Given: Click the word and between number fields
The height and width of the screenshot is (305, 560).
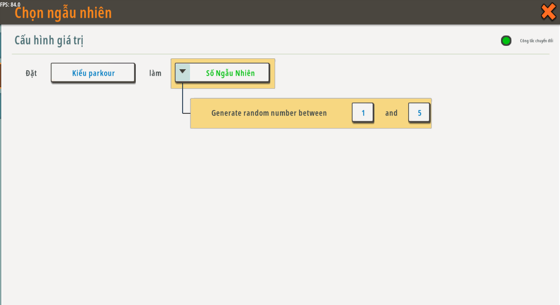Looking at the screenshot, I should coord(391,113).
